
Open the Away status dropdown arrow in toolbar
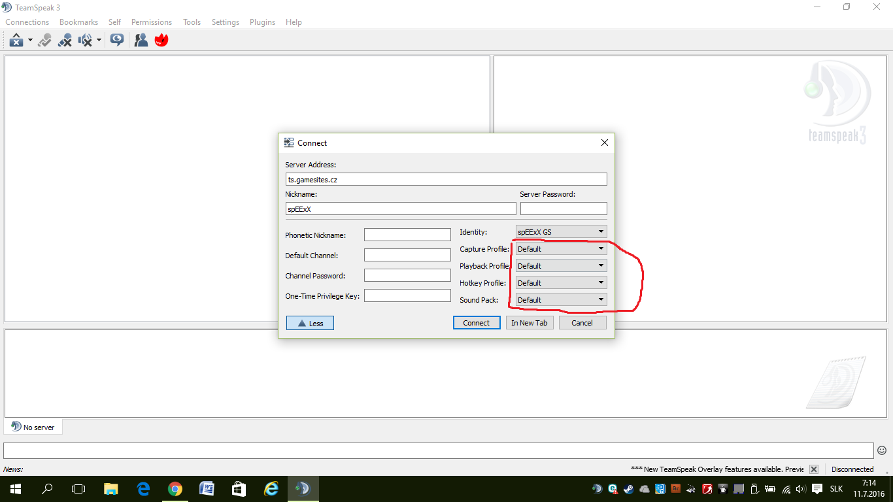[x=30, y=41]
